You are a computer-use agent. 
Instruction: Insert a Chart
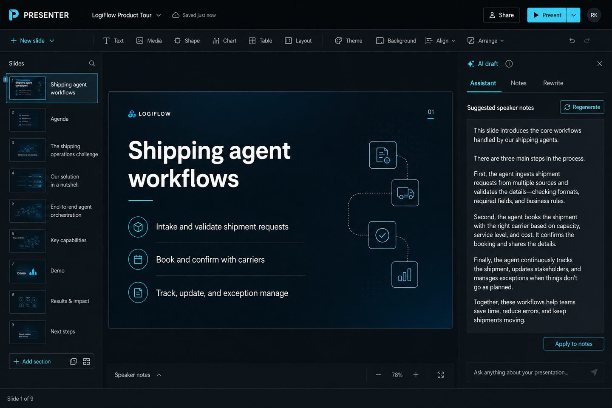(x=224, y=41)
